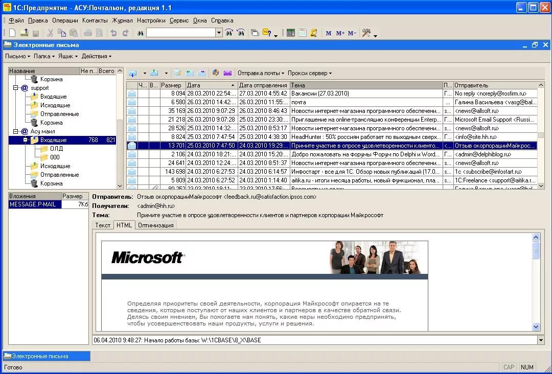The image size is (552, 374).
Task: Switch to the Оптимизация tab
Action: click(155, 225)
